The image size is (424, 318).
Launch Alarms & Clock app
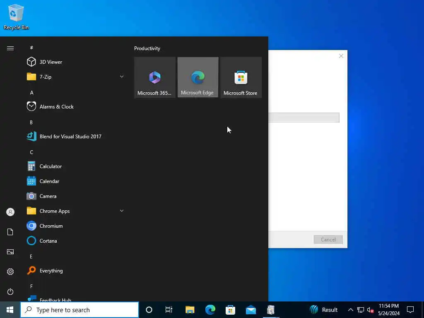(75, 106)
